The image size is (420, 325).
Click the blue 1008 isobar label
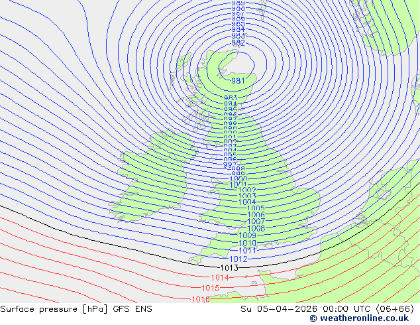[x=256, y=228]
